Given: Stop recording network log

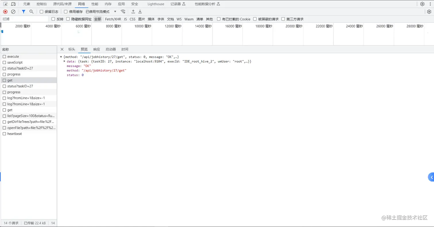Looking at the screenshot, I should pyautogui.click(x=5, y=11).
